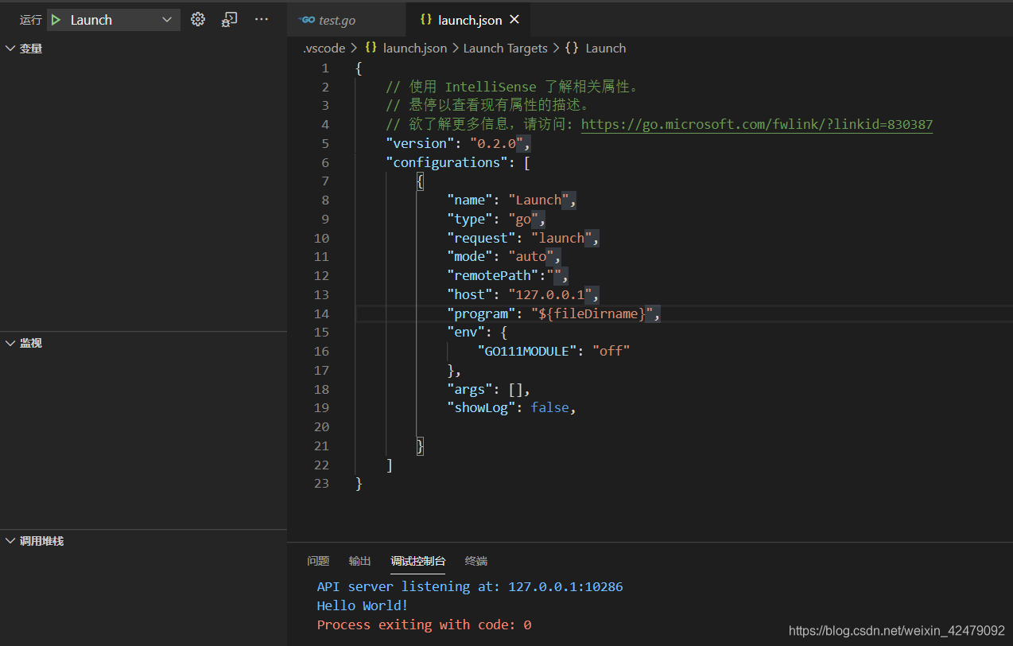This screenshot has height=646, width=1013.
Task: Click the false value on line 19
Action: pos(551,407)
